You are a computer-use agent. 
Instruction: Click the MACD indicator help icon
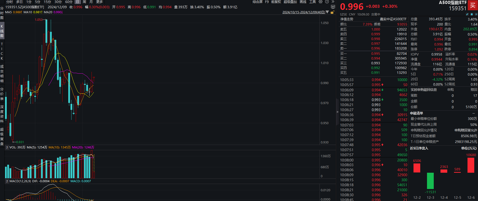point(7,181)
